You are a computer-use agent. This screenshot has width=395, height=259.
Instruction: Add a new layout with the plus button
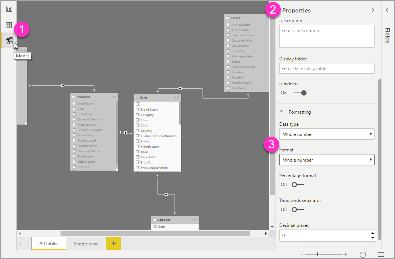[x=113, y=244]
